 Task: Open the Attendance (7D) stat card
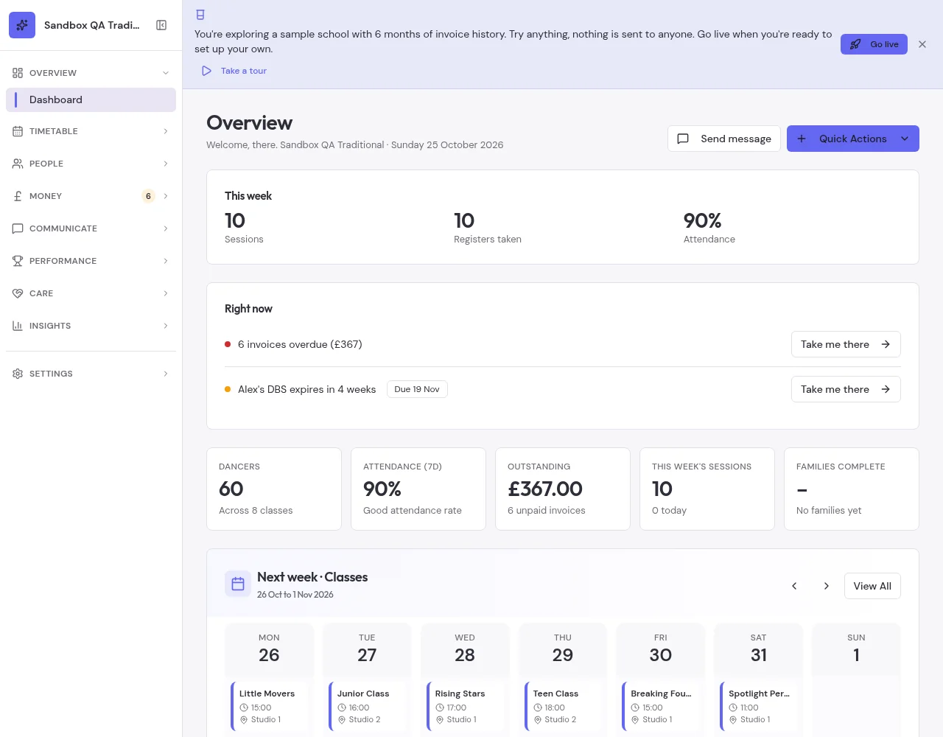click(418, 489)
